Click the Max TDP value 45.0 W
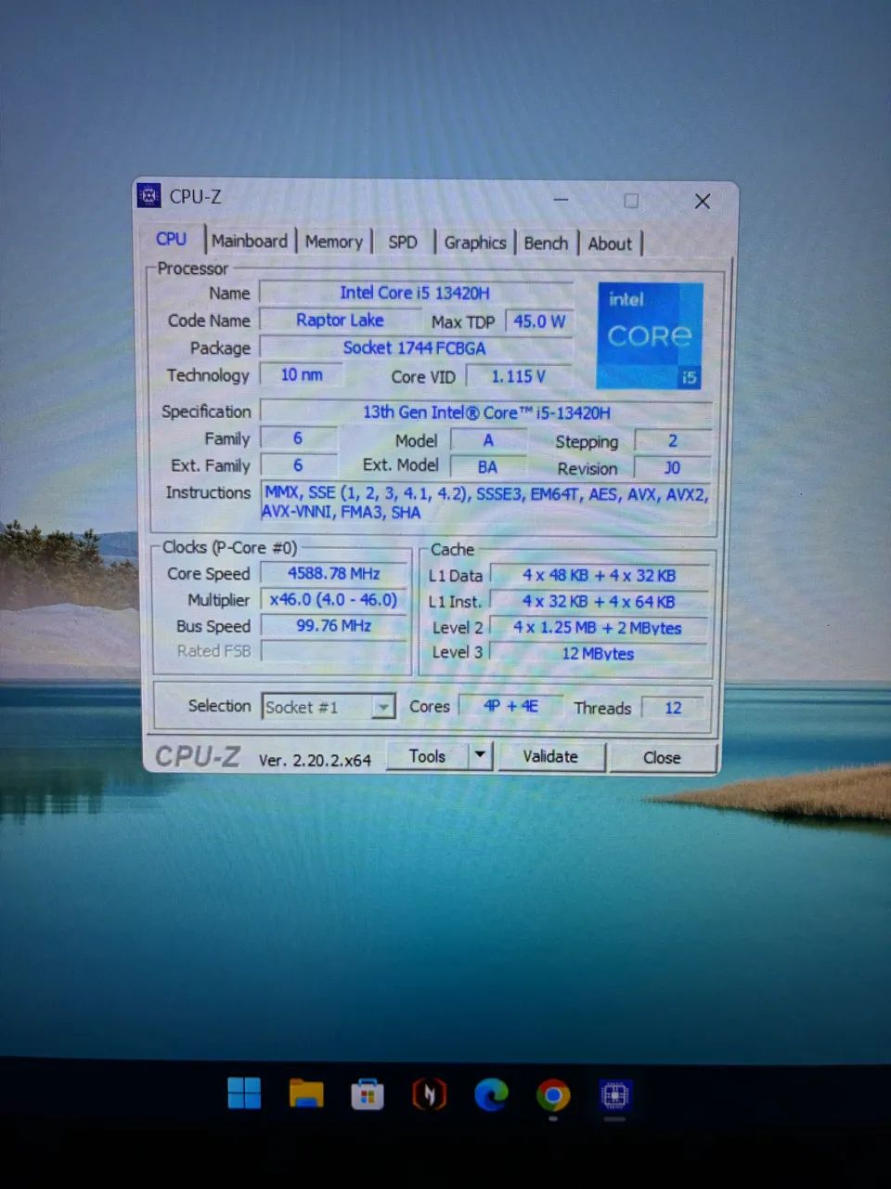 coord(539,321)
